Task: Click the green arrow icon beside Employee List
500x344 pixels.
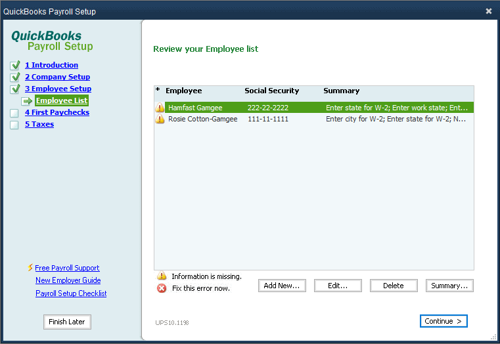Action: [x=27, y=101]
